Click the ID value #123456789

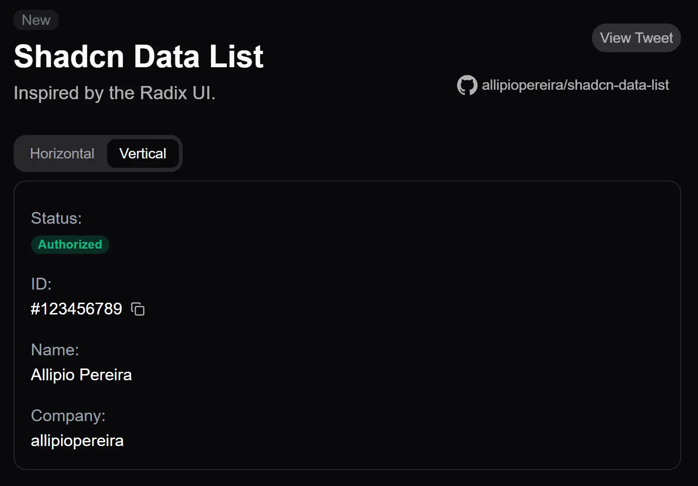pyautogui.click(x=76, y=309)
